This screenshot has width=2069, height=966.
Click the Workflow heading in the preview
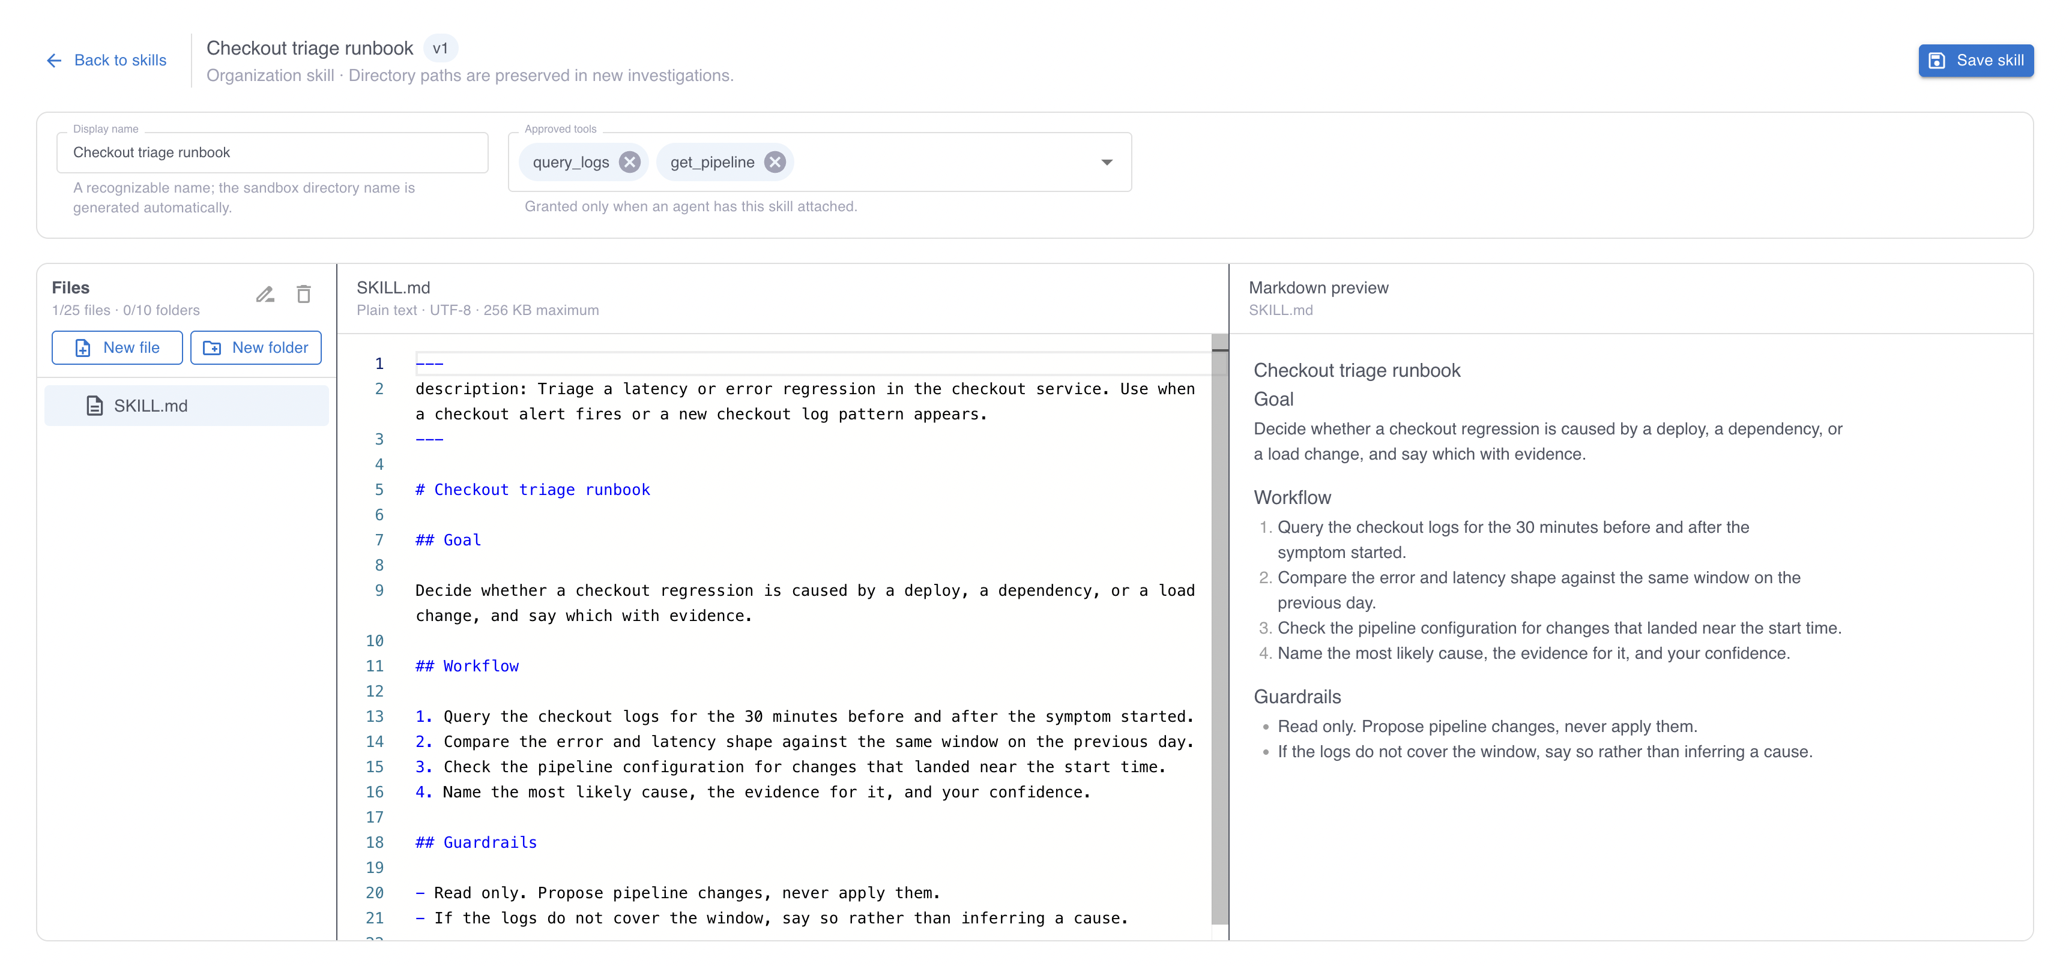pos(1291,497)
